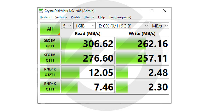
Task: Run the RND4K Q32T1 test
Action: 50,72
